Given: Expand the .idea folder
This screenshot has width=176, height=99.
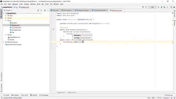Looking at the screenshot, I should 6,16.
